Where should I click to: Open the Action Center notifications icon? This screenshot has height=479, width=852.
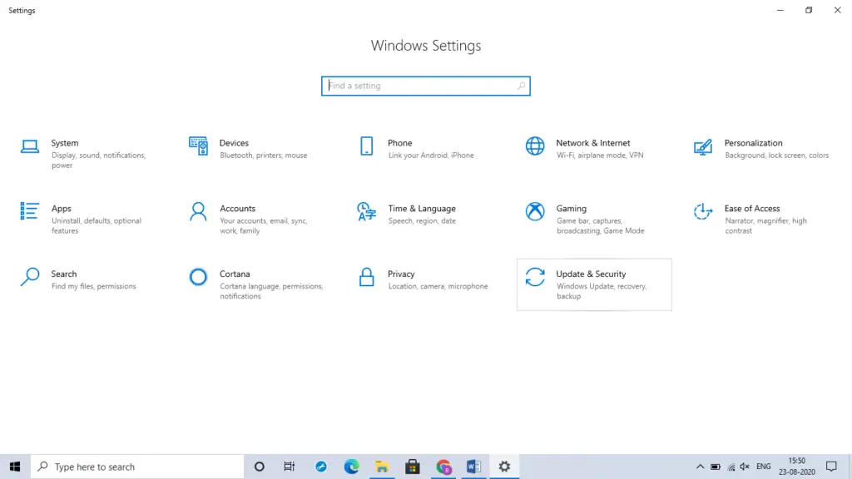tap(831, 467)
